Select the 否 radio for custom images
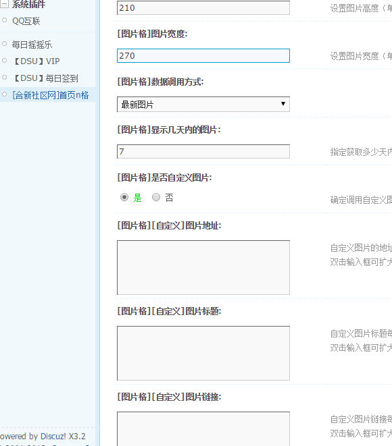392x446 pixels. (x=156, y=197)
